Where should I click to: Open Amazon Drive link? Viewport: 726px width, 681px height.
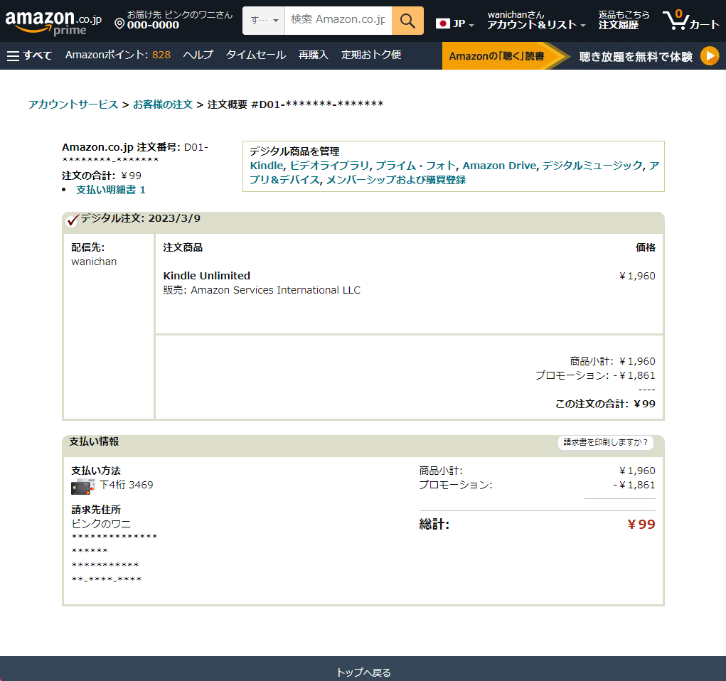(x=499, y=166)
